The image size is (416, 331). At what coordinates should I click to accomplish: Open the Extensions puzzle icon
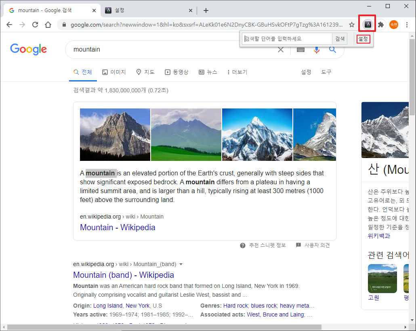[381, 25]
